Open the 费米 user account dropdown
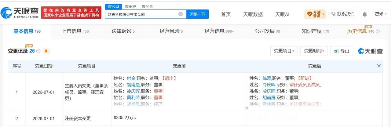 point(381,14)
